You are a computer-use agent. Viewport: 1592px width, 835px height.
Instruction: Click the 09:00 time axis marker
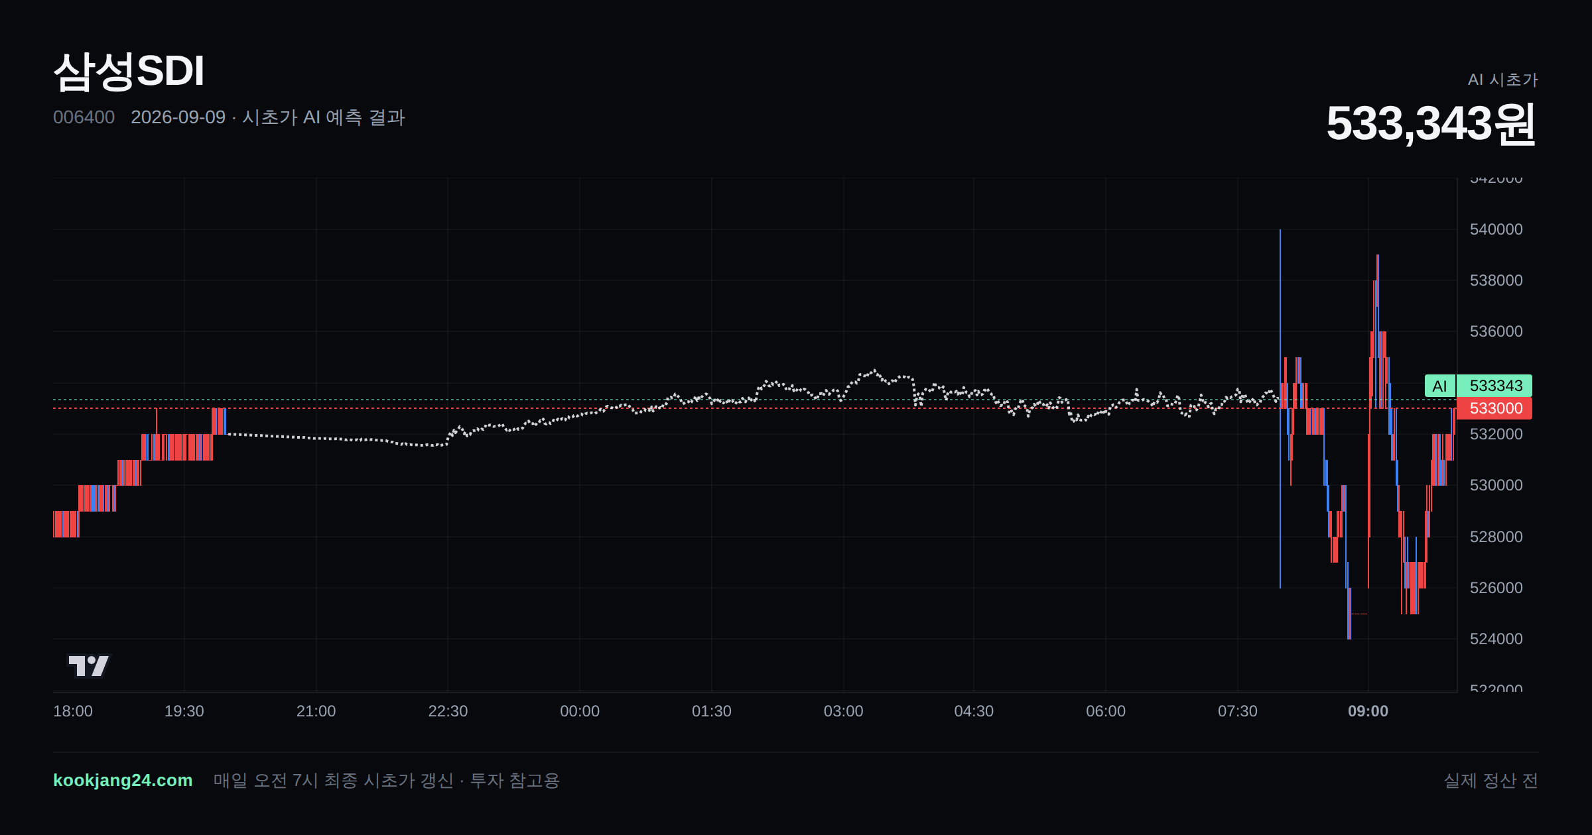pos(1368,711)
